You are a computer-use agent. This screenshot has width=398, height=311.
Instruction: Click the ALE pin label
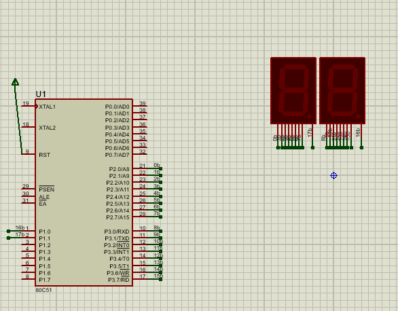tap(44, 197)
